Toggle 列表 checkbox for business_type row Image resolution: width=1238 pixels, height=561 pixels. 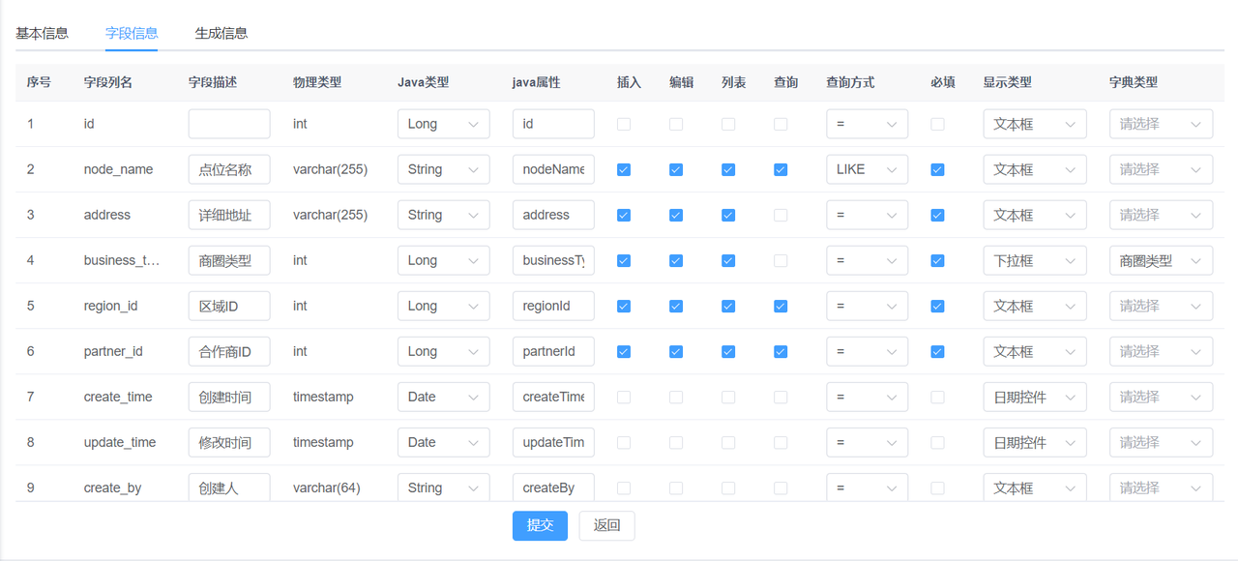pos(728,260)
